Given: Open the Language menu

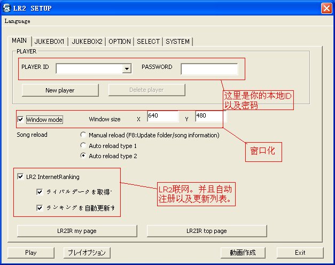Looking at the screenshot, I should point(17,21).
